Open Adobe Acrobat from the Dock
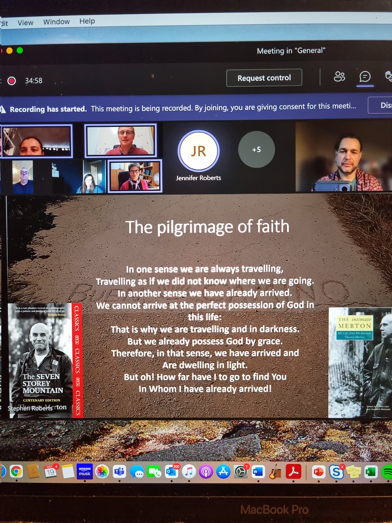This screenshot has height=523, width=392. (x=293, y=471)
